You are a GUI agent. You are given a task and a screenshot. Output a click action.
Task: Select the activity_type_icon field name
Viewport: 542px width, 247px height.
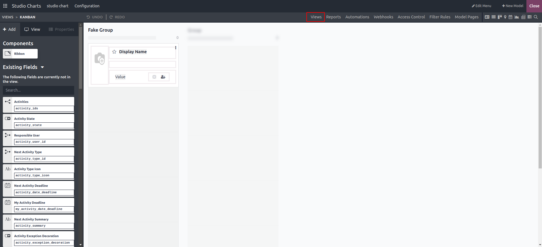[44, 175]
